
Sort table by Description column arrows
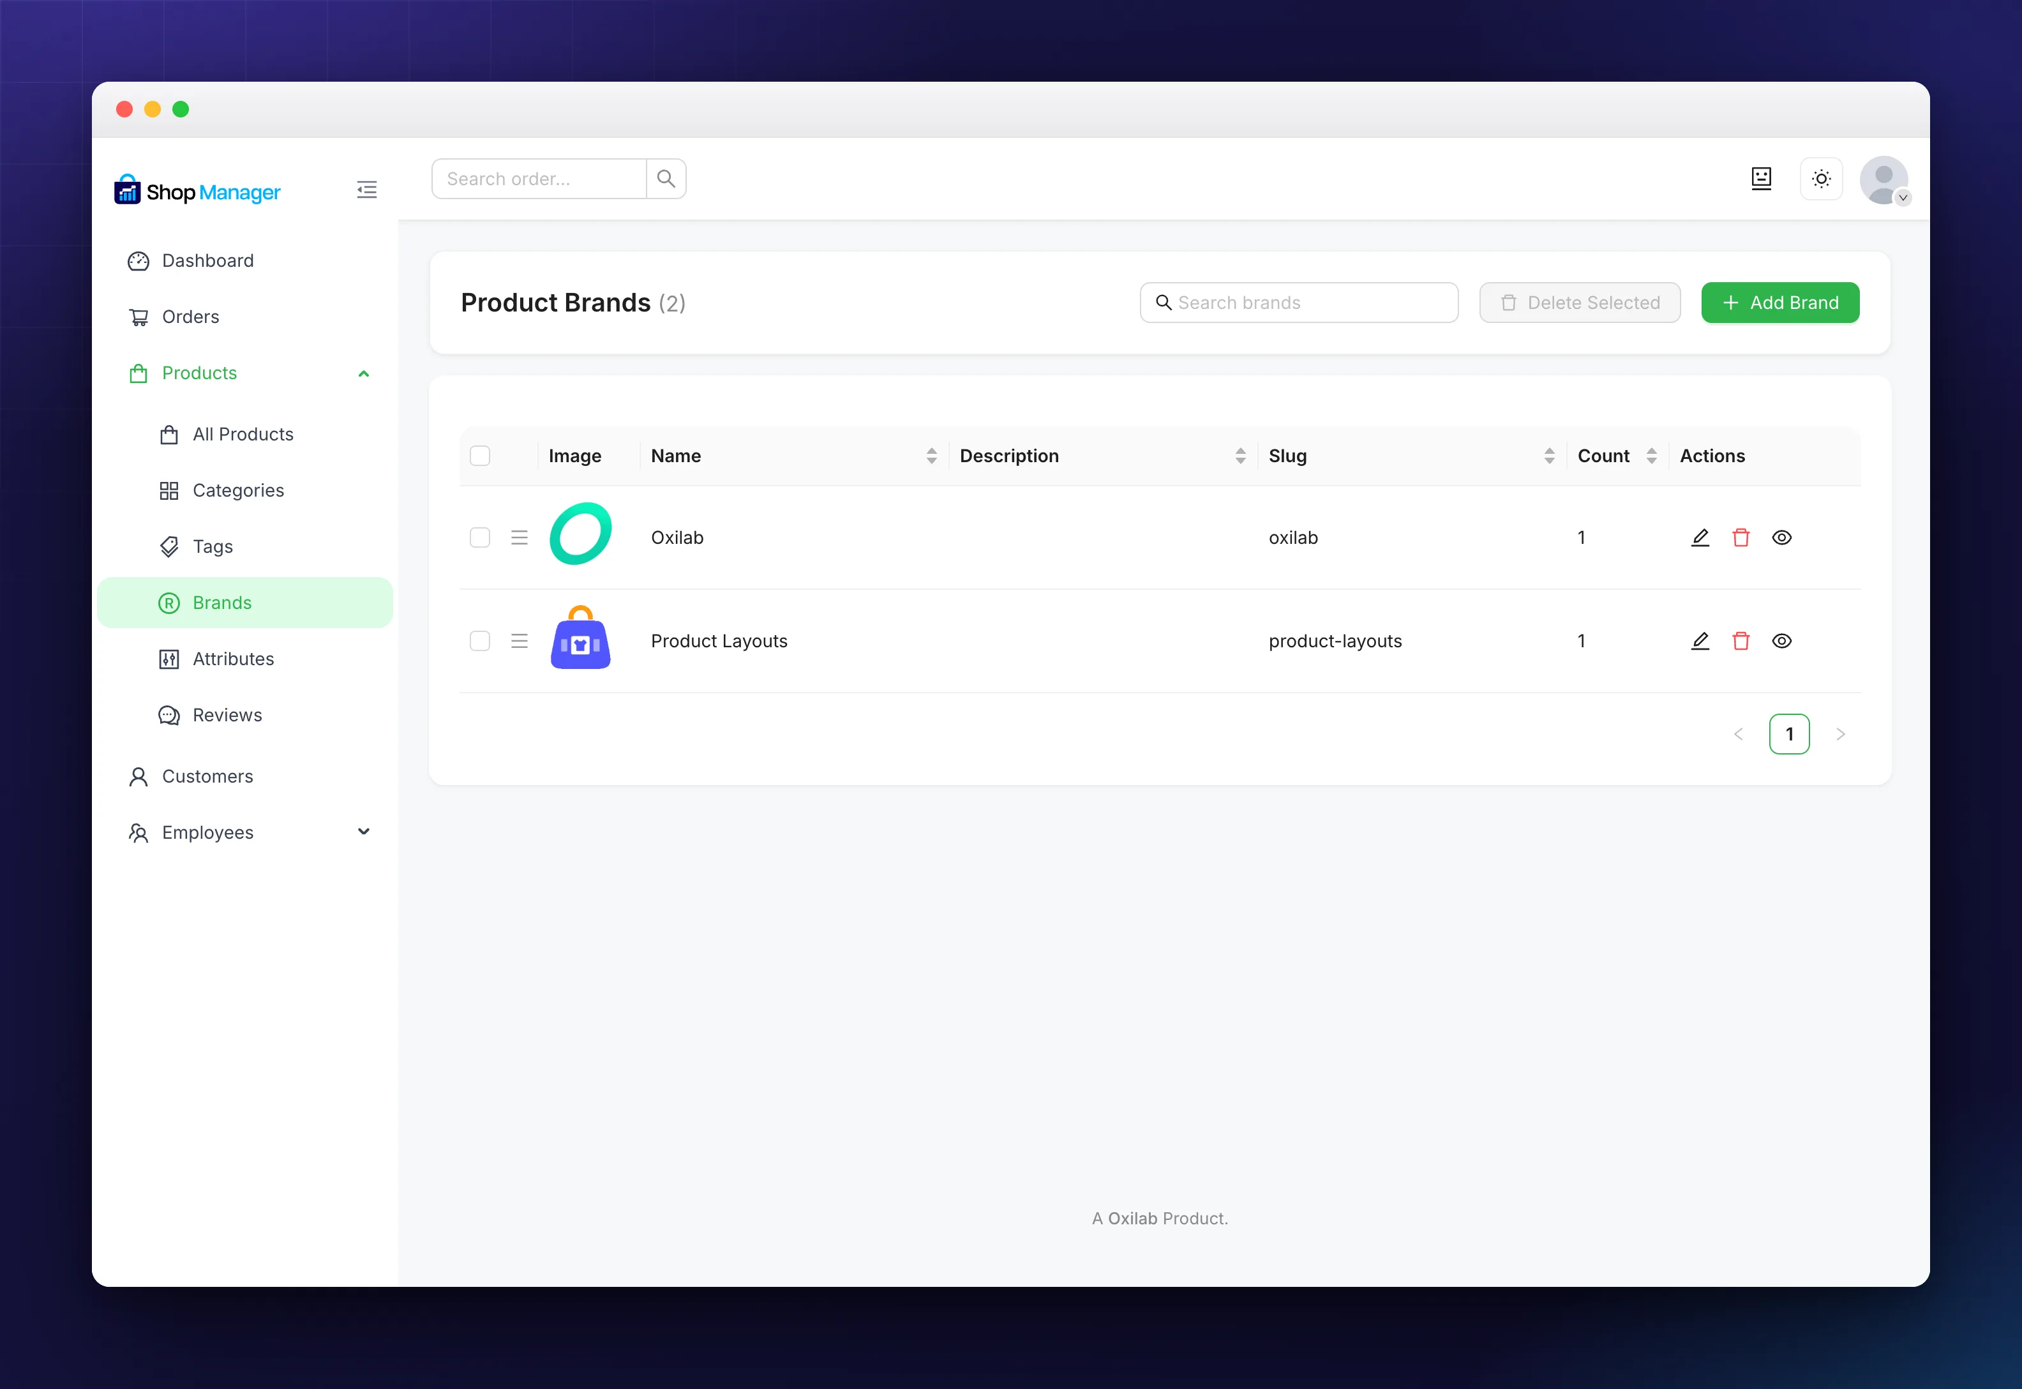(x=1240, y=456)
